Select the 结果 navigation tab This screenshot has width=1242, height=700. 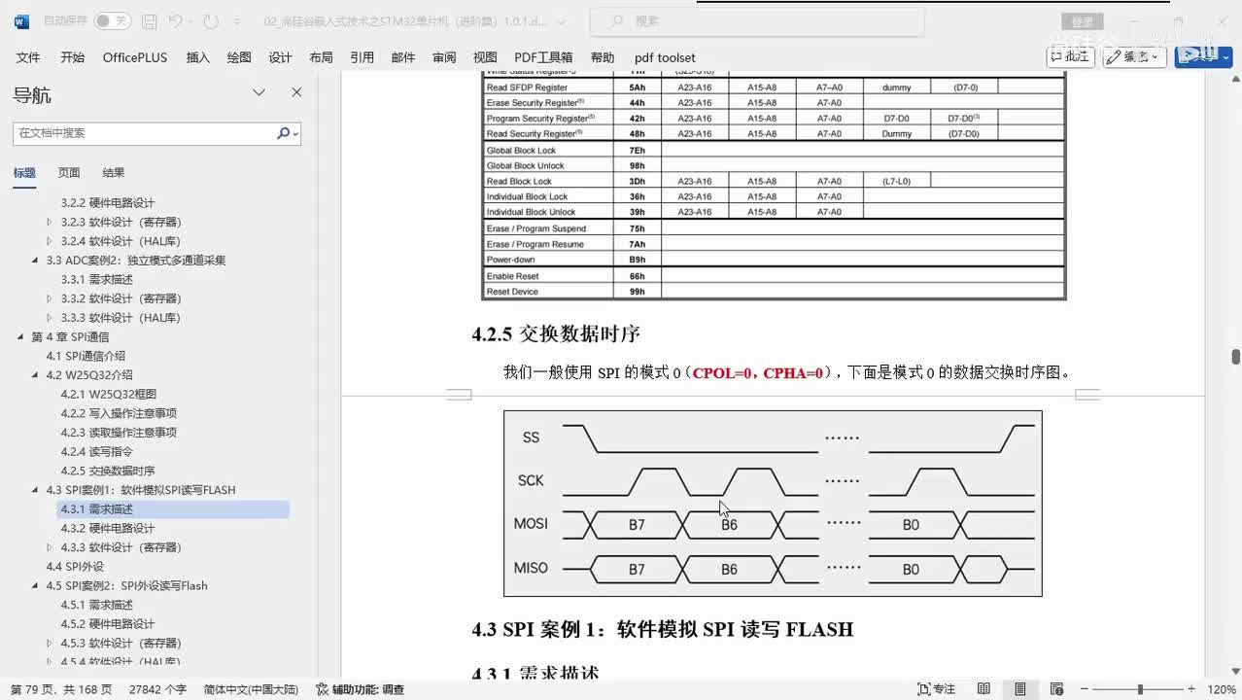[114, 173]
